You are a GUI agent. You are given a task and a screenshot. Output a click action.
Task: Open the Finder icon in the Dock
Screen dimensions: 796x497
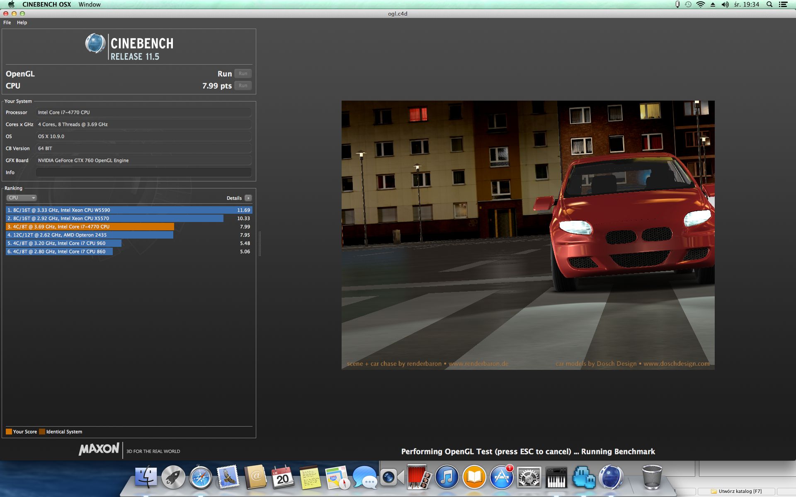[x=146, y=477]
